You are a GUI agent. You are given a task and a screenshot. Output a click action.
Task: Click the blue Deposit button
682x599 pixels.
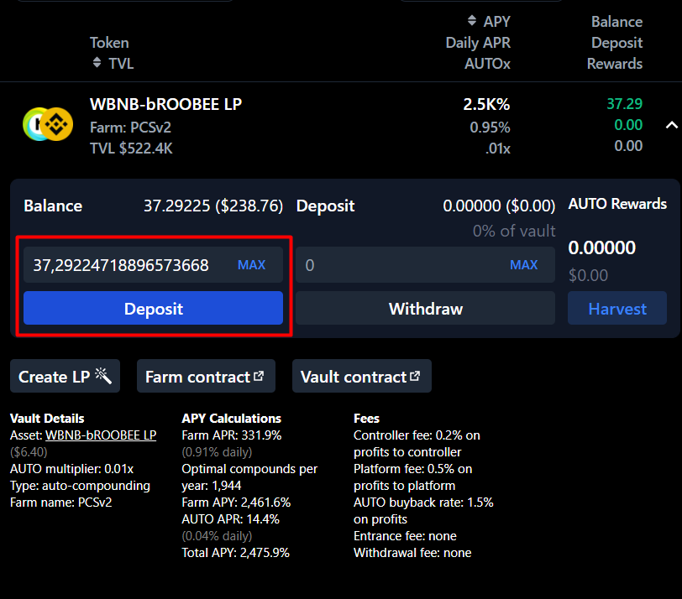(153, 308)
